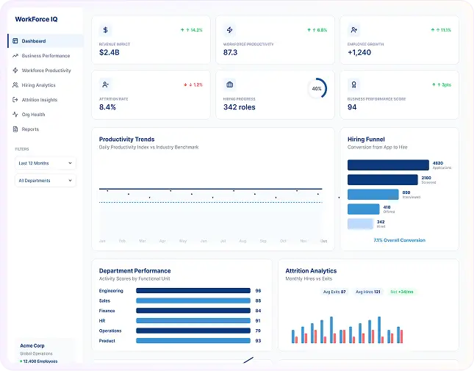The image size is (474, 371).
Task: Expand the Last 12 Months dropdown
Action: pyautogui.click(x=46, y=163)
